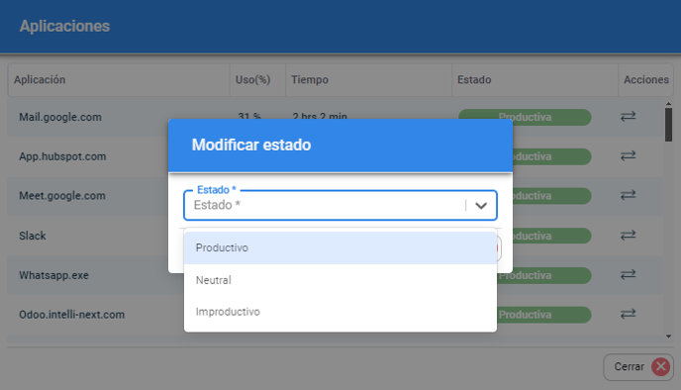Collapse the Estado dropdown chevron
Screen dimensions: 681x390
(x=481, y=206)
